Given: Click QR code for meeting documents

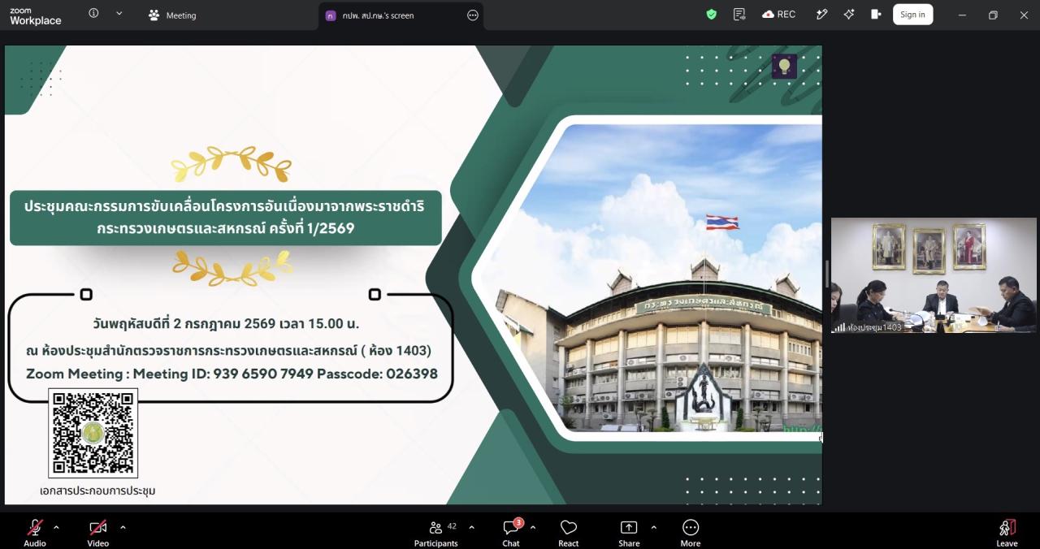Looking at the screenshot, I should click(93, 433).
